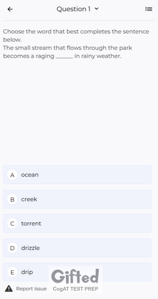158x299 pixels.
Task: Click the letter C circle
Action: pos(12,224)
